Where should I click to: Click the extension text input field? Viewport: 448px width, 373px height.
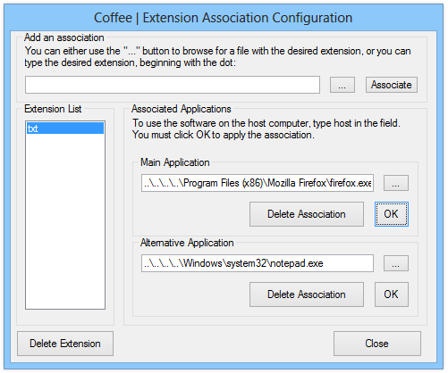click(x=173, y=85)
